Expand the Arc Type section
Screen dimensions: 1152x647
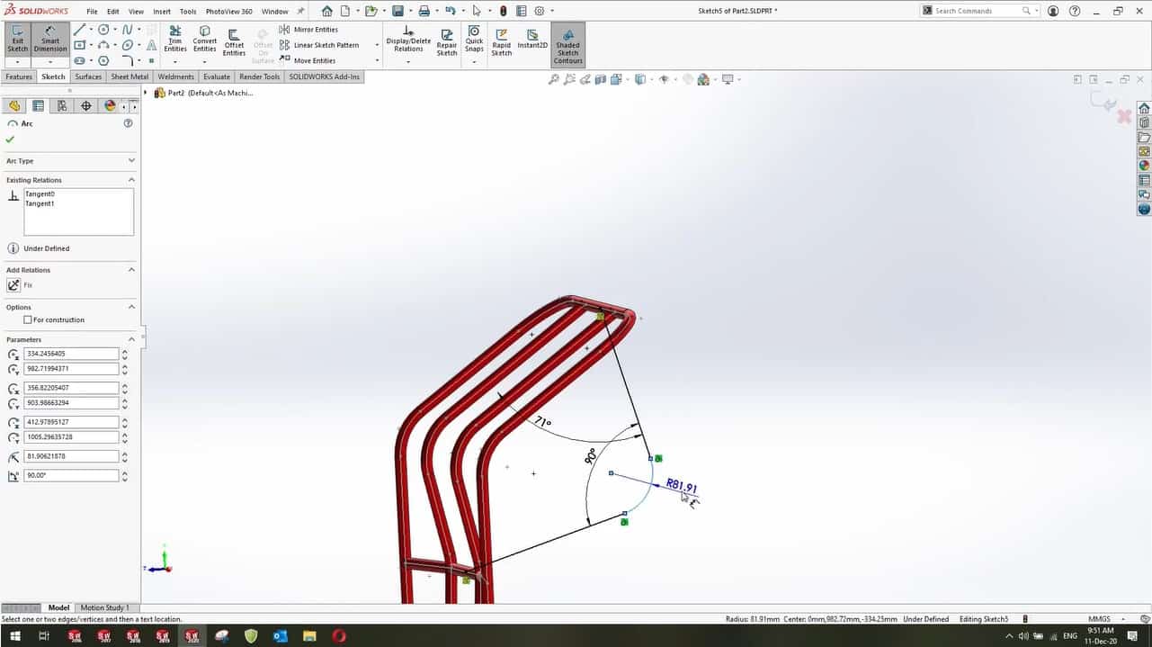(x=131, y=161)
